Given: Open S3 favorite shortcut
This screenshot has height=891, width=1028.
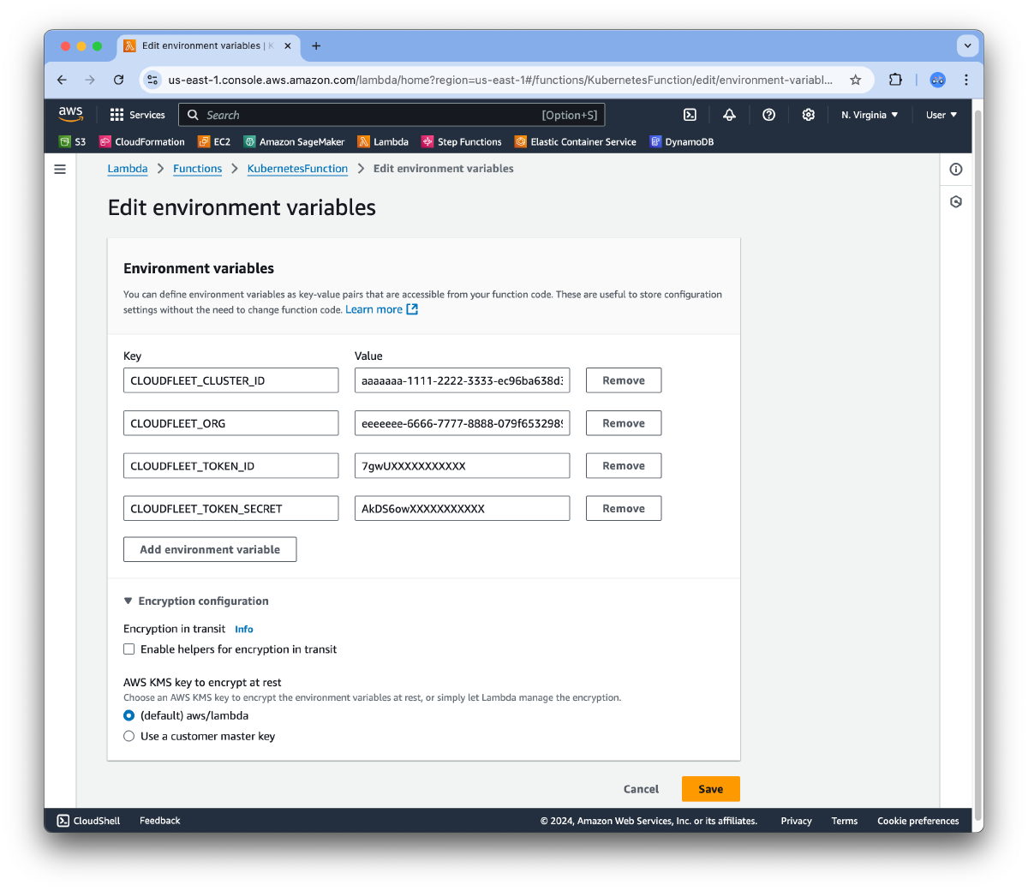Looking at the screenshot, I should tap(72, 142).
